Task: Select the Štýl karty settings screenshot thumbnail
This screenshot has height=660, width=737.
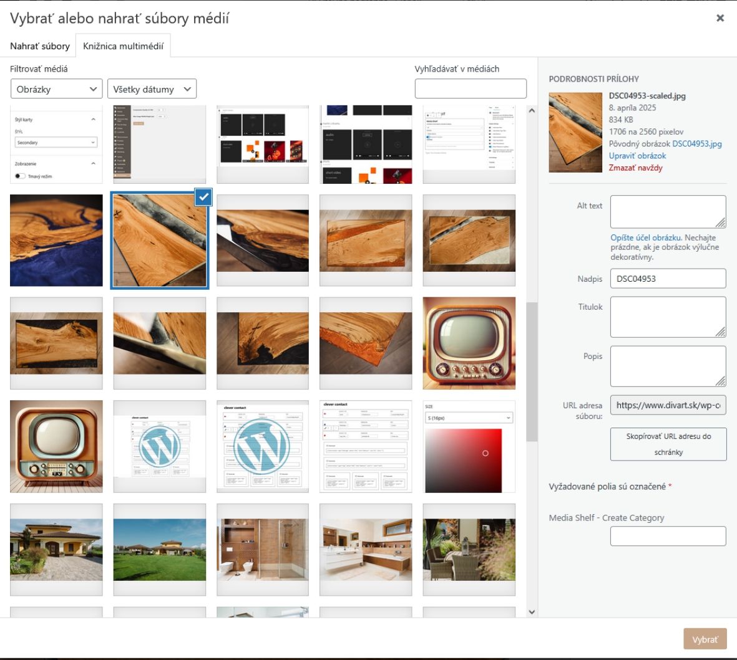Action: [56, 145]
